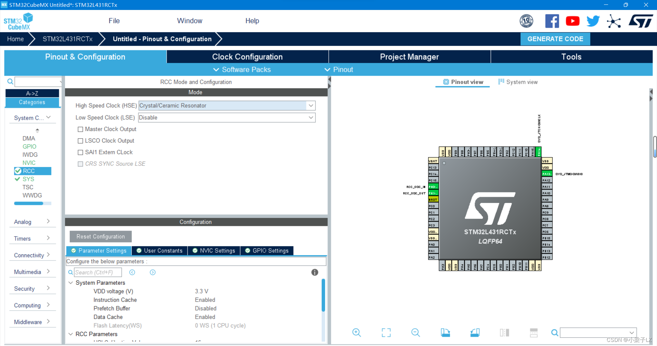Go to previous parameter search result
The width and height of the screenshot is (657, 346).
(132, 272)
